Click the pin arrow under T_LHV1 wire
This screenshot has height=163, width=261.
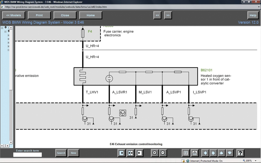[85, 105]
